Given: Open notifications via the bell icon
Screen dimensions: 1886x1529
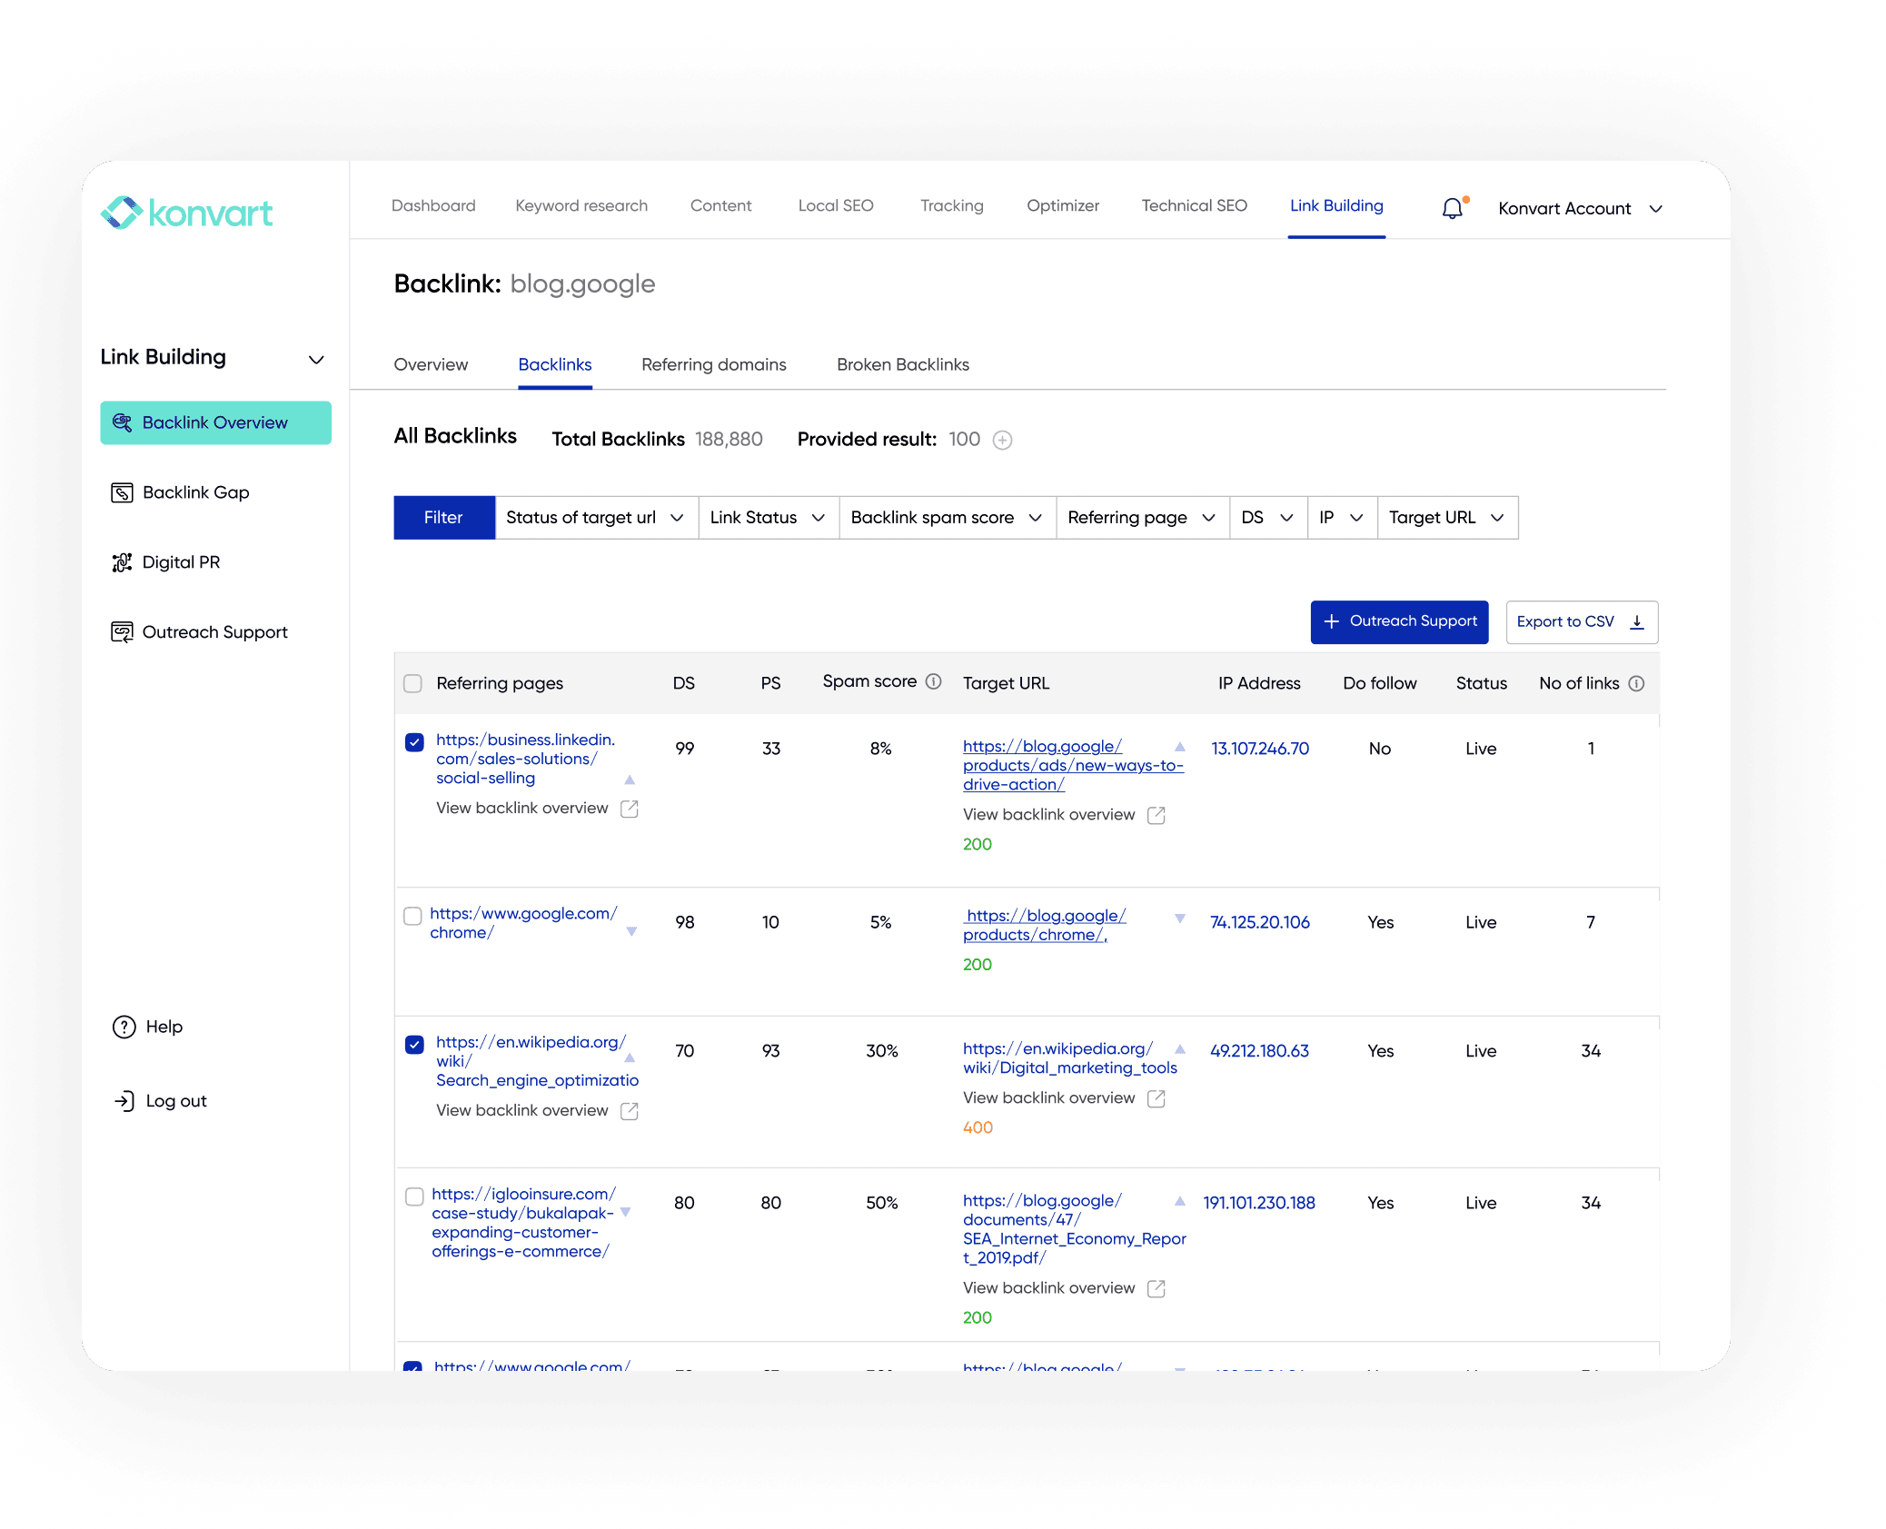Looking at the screenshot, I should (1454, 207).
